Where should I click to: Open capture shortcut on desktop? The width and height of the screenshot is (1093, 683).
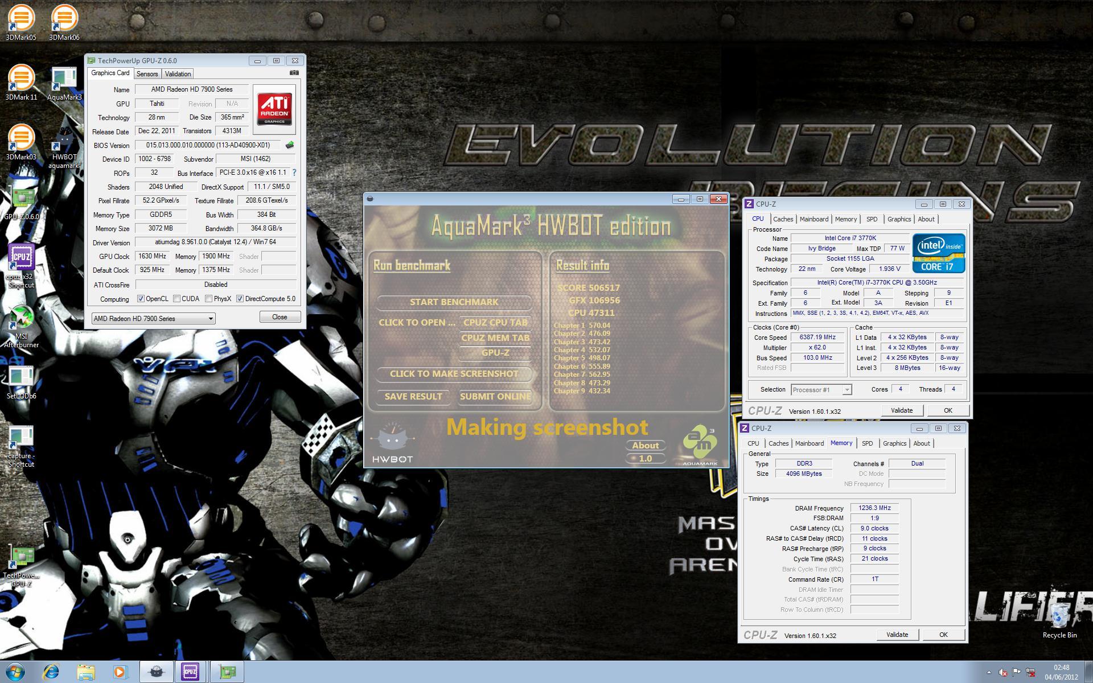coord(21,447)
